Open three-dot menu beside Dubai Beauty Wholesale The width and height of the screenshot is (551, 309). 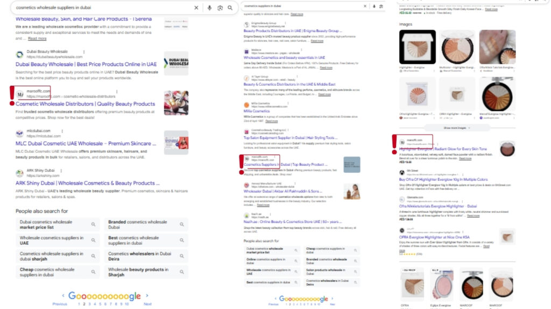point(84,52)
